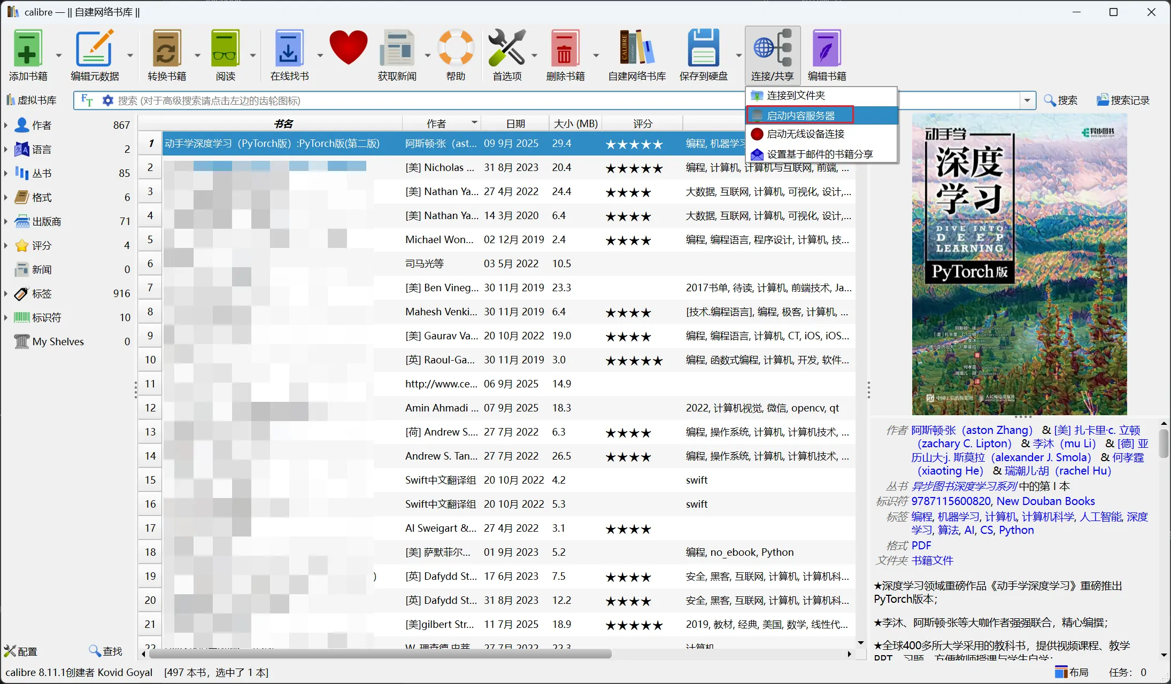Viewport: 1171px width, 684px height.
Task: Click the Add books (添加书籍) icon
Action: click(28, 56)
